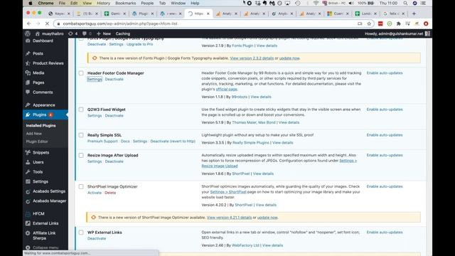Open the Howdy admin account menu
455x256 pixels.
pos(397,33)
